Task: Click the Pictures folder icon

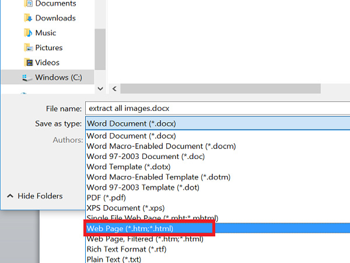Action: [28, 48]
